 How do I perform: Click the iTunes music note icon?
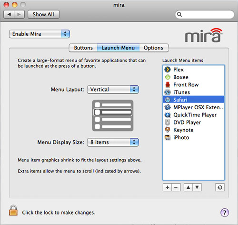pyautogui.click(x=168, y=92)
